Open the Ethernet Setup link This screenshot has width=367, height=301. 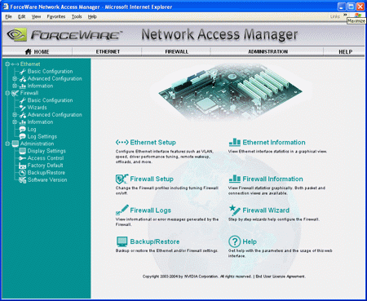click(153, 142)
